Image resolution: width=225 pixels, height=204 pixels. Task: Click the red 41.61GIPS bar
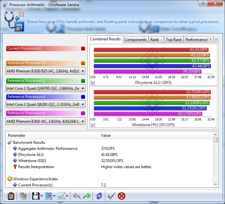[x=151, y=50]
